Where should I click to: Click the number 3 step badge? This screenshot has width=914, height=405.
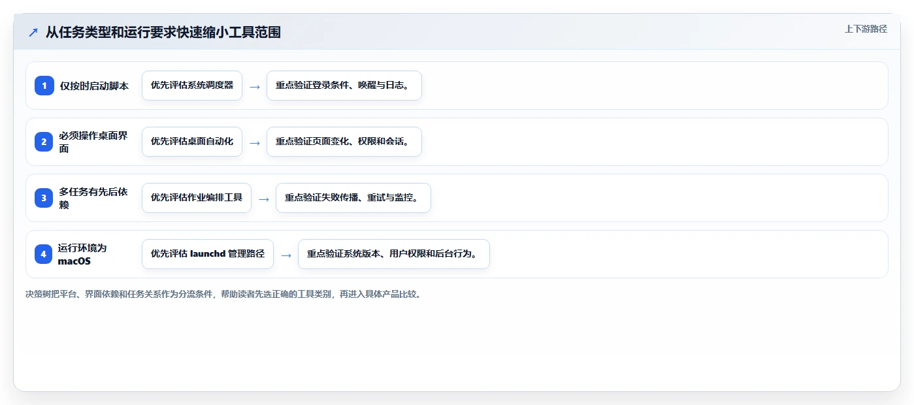click(44, 198)
